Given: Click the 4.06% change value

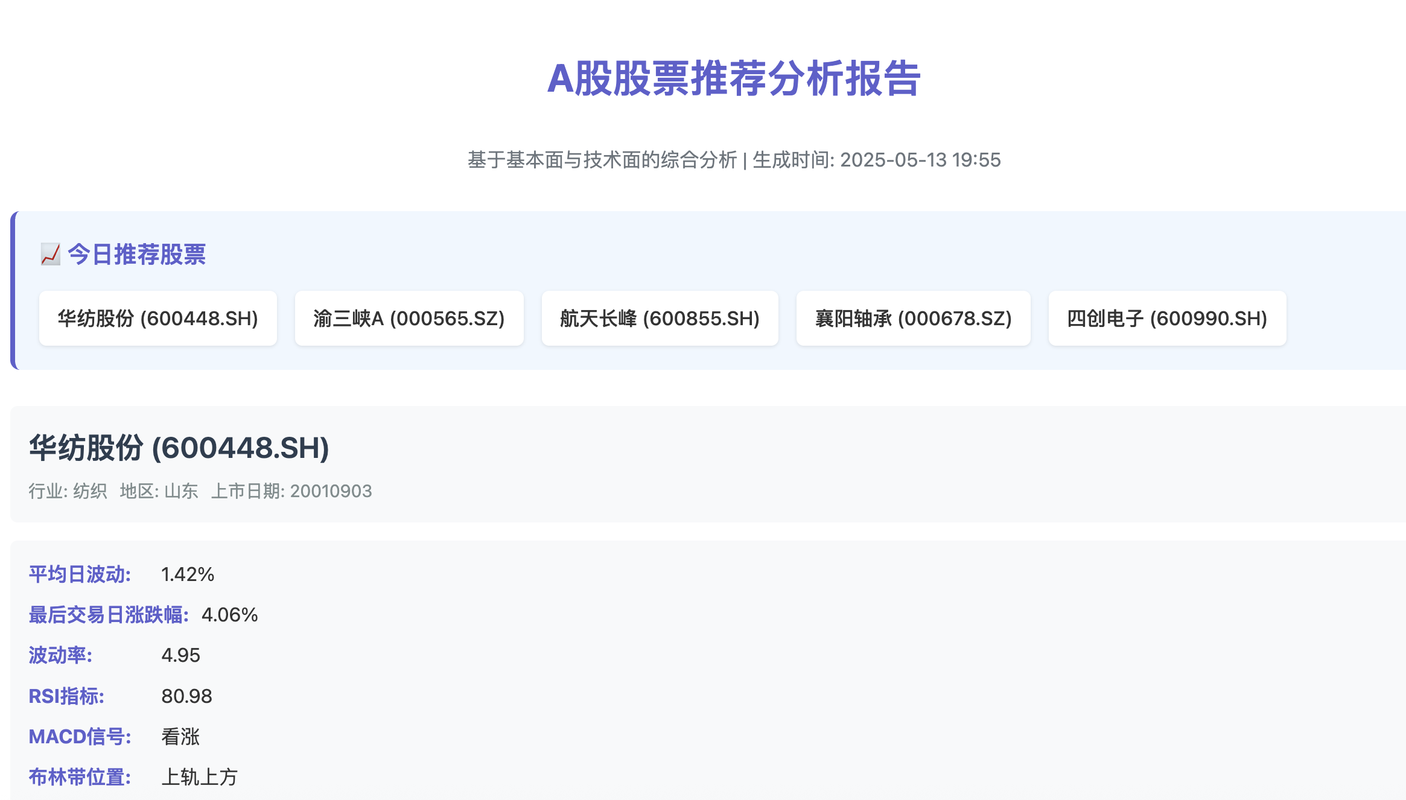Looking at the screenshot, I should (230, 615).
